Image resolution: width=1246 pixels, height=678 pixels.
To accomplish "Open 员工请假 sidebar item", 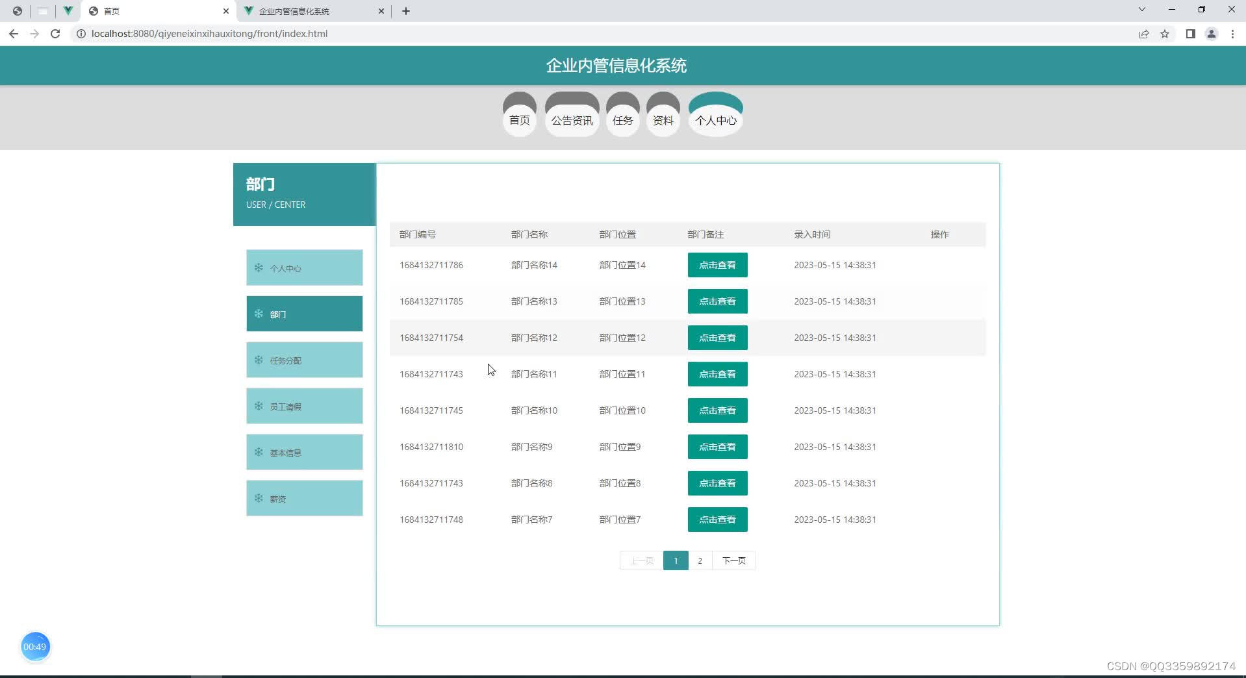I will click(304, 406).
